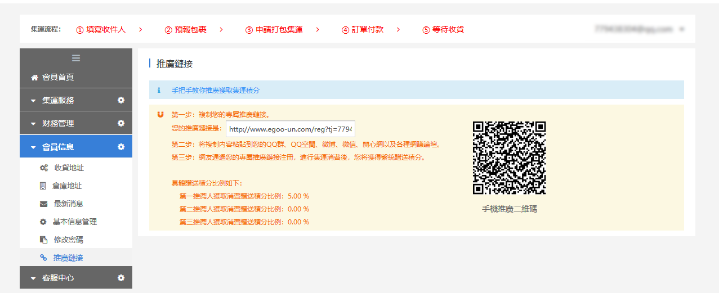Open 基本信息管理 submenu item
This screenshot has width=719, height=293.
[x=76, y=222]
